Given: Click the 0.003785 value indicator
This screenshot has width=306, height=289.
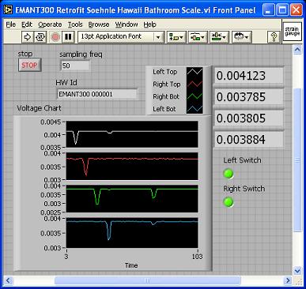Looking at the screenshot, I should 248,96.
